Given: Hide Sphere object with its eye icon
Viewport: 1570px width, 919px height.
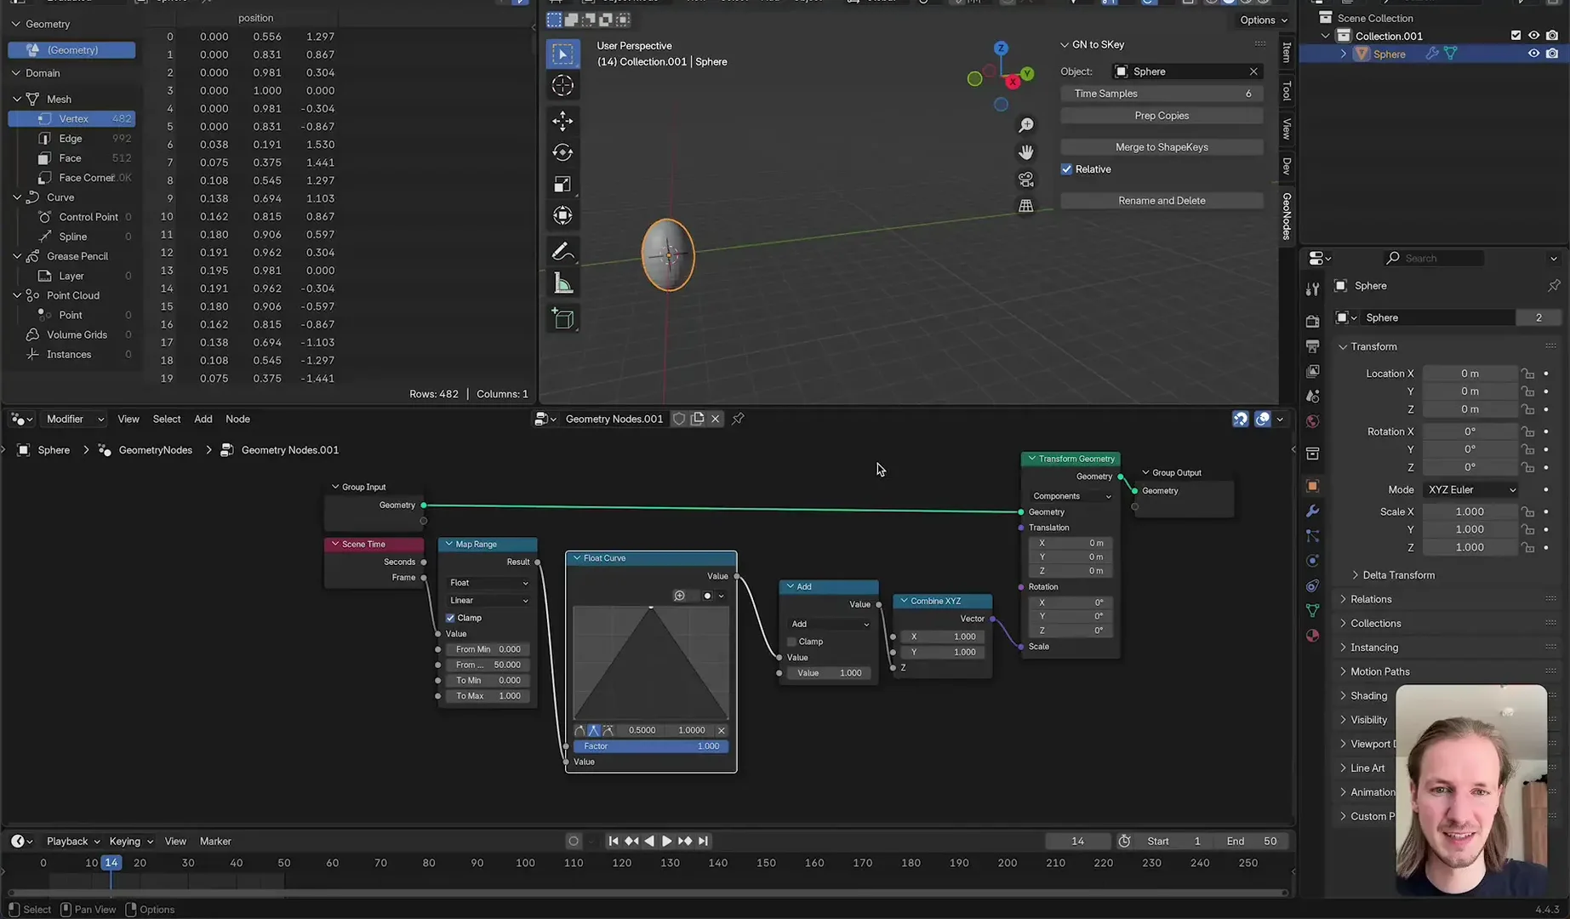Looking at the screenshot, I should pyautogui.click(x=1533, y=54).
